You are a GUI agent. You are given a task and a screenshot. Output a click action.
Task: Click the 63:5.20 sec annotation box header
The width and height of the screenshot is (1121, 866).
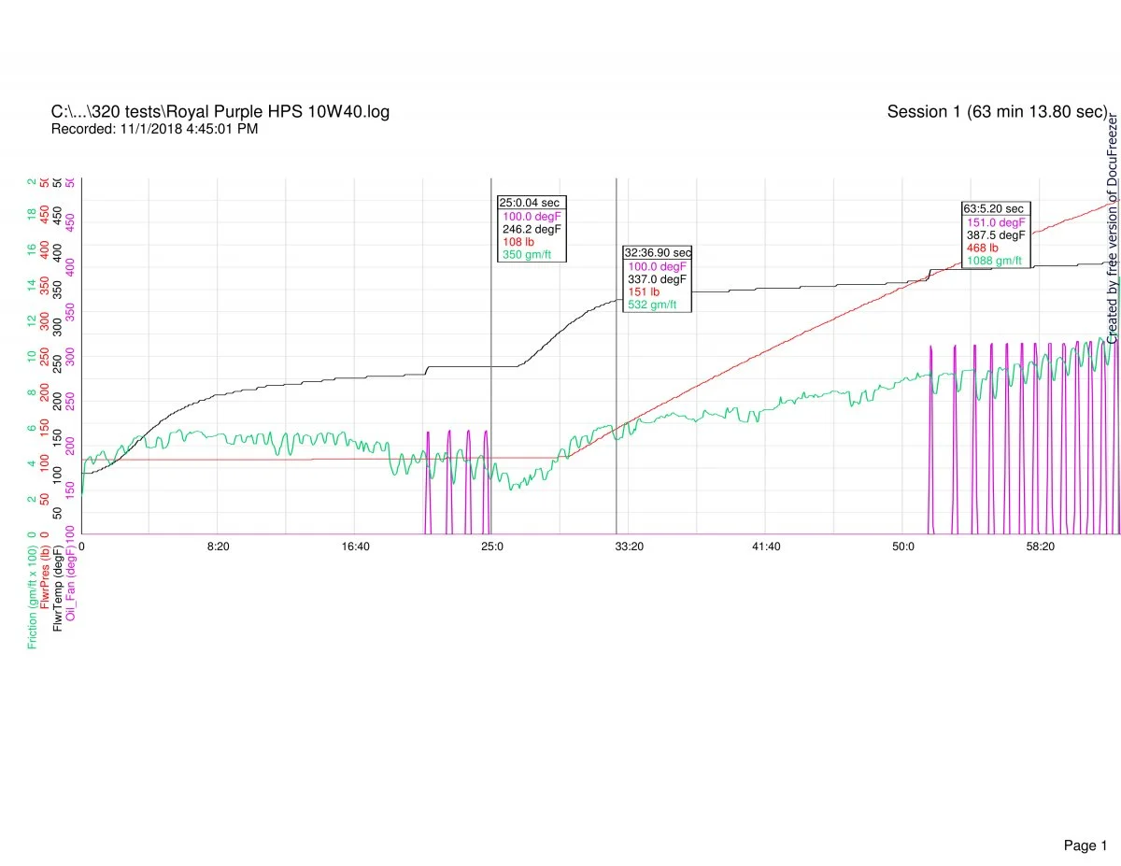pos(996,208)
